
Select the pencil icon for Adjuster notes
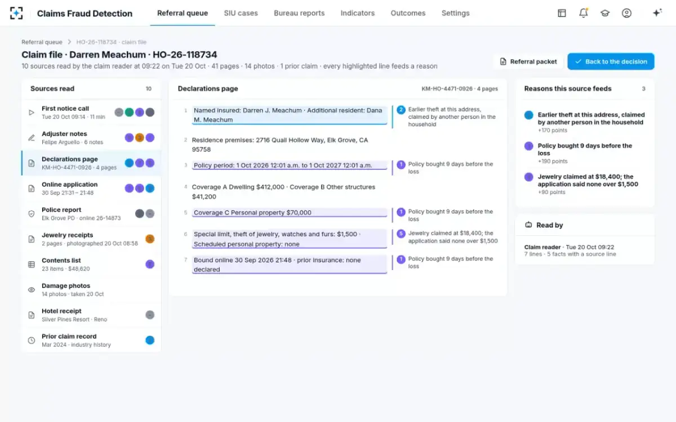click(32, 138)
